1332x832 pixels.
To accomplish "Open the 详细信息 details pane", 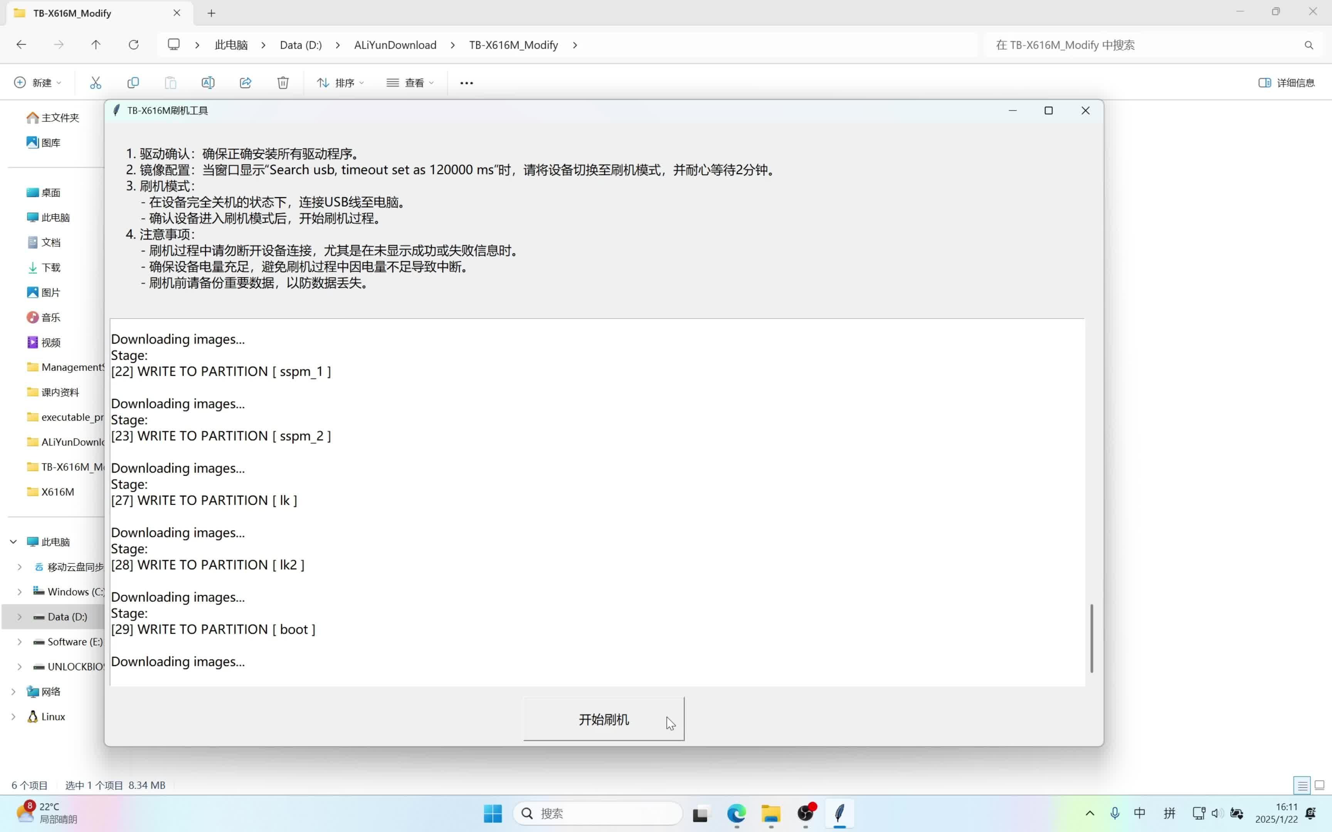I will coord(1286,82).
